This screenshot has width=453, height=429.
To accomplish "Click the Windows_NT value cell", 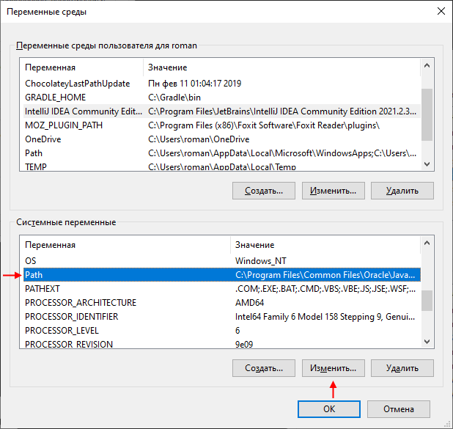I will (261, 261).
